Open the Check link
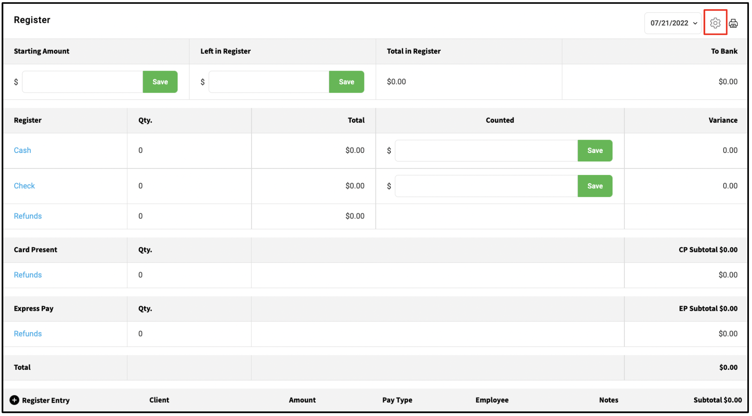 coord(24,186)
